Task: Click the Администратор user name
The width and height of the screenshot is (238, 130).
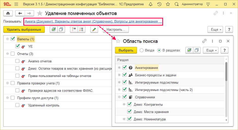Action: pyautogui.click(x=192, y=4)
